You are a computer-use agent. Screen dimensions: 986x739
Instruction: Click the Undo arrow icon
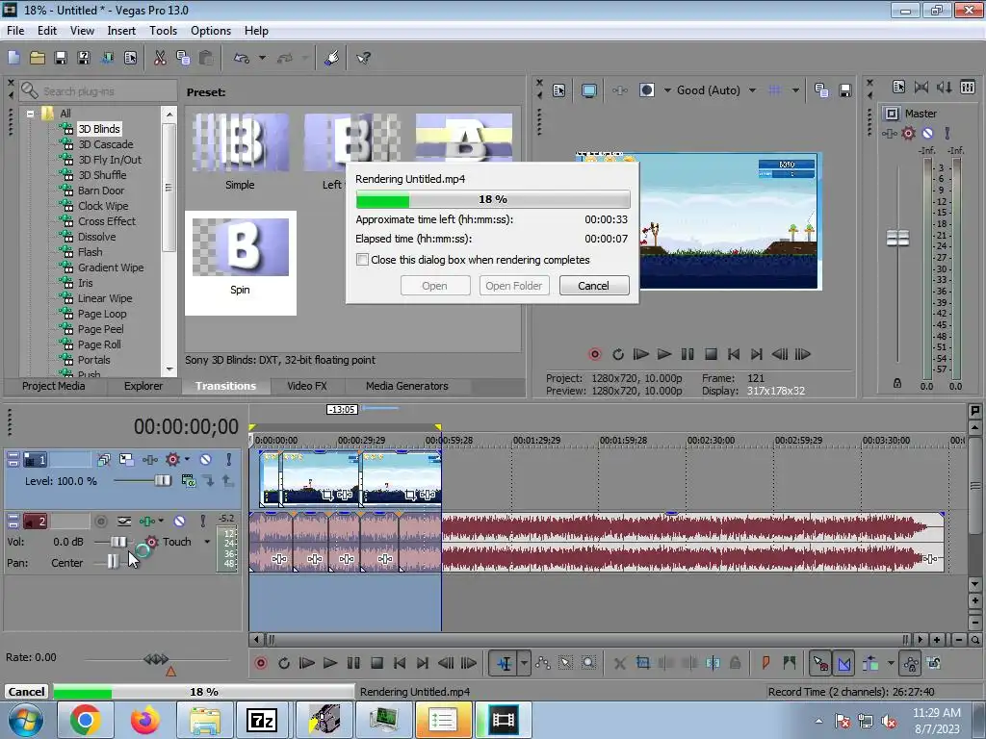pos(242,58)
